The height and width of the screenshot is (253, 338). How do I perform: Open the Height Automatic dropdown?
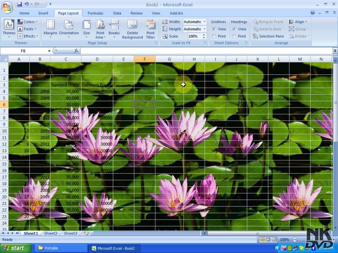click(x=204, y=29)
